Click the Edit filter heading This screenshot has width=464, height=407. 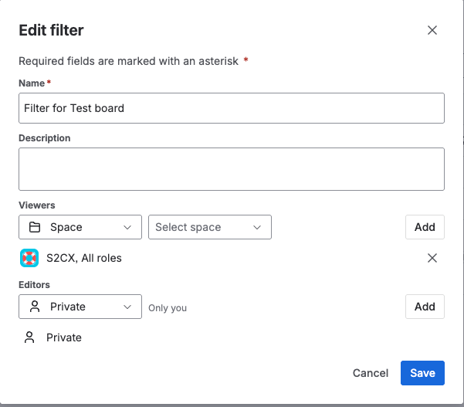coord(51,31)
